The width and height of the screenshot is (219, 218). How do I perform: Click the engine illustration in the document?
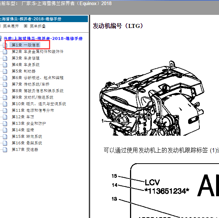pos(152,98)
